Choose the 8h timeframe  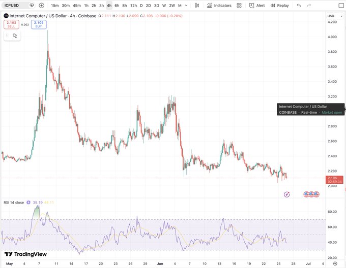pos(125,6)
